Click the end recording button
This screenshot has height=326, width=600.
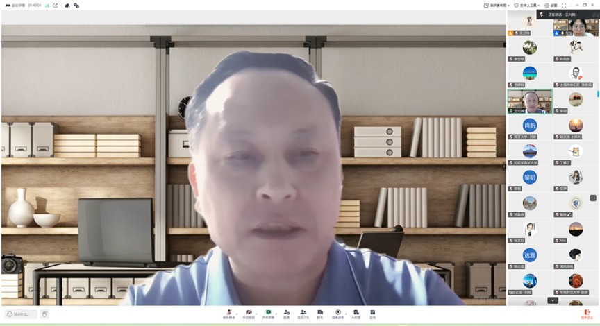pos(338,313)
